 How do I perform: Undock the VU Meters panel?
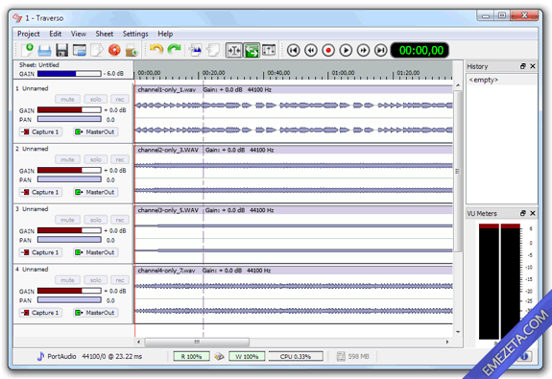523,213
